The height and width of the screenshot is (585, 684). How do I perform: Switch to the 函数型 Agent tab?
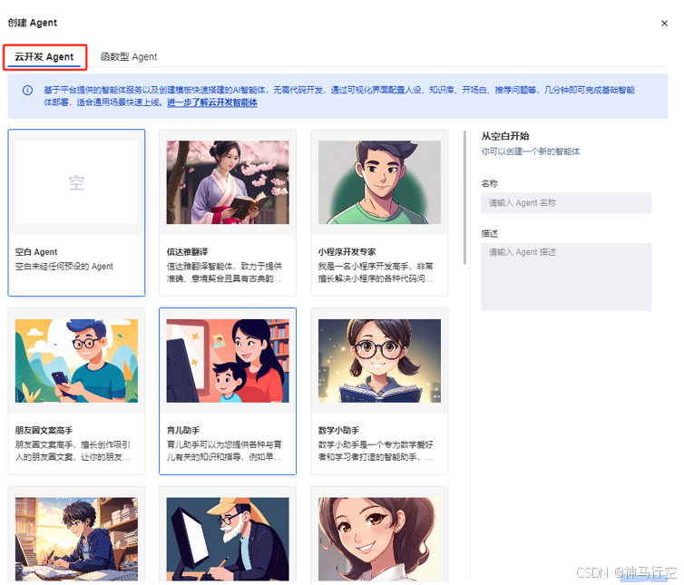tap(129, 57)
